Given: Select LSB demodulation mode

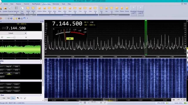Looking at the screenshot, I should 9,73.
